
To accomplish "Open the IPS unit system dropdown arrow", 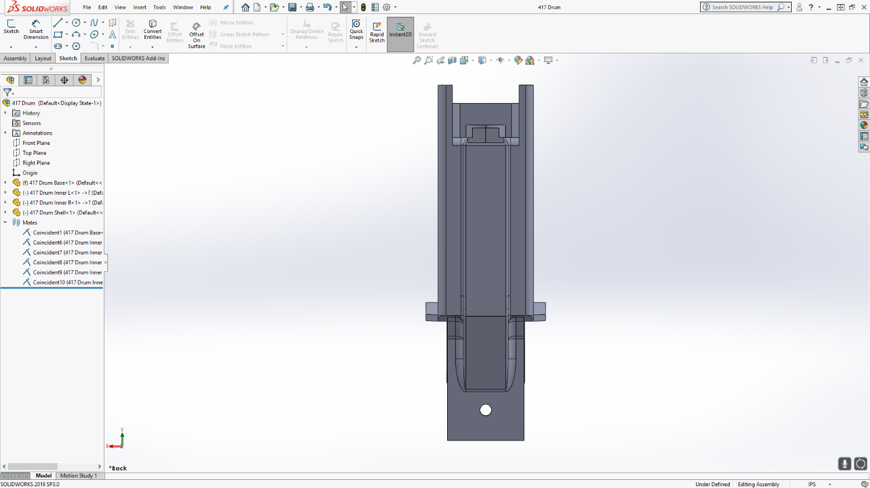I will tap(829, 484).
